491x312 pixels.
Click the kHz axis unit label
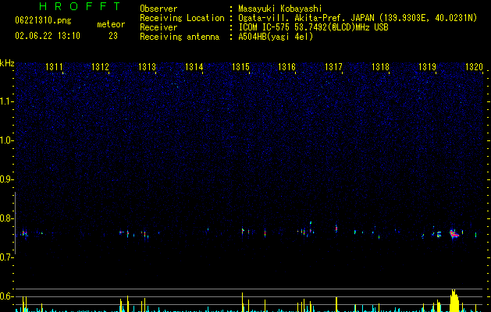tap(7, 63)
